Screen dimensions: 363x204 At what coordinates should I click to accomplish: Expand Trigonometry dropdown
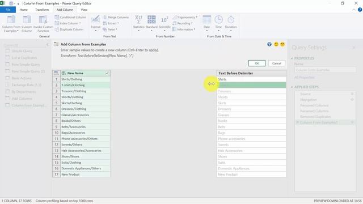[185, 18]
